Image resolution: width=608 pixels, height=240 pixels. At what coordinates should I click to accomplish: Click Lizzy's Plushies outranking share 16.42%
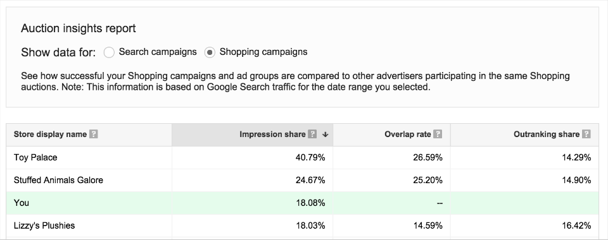[x=576, y=225]
